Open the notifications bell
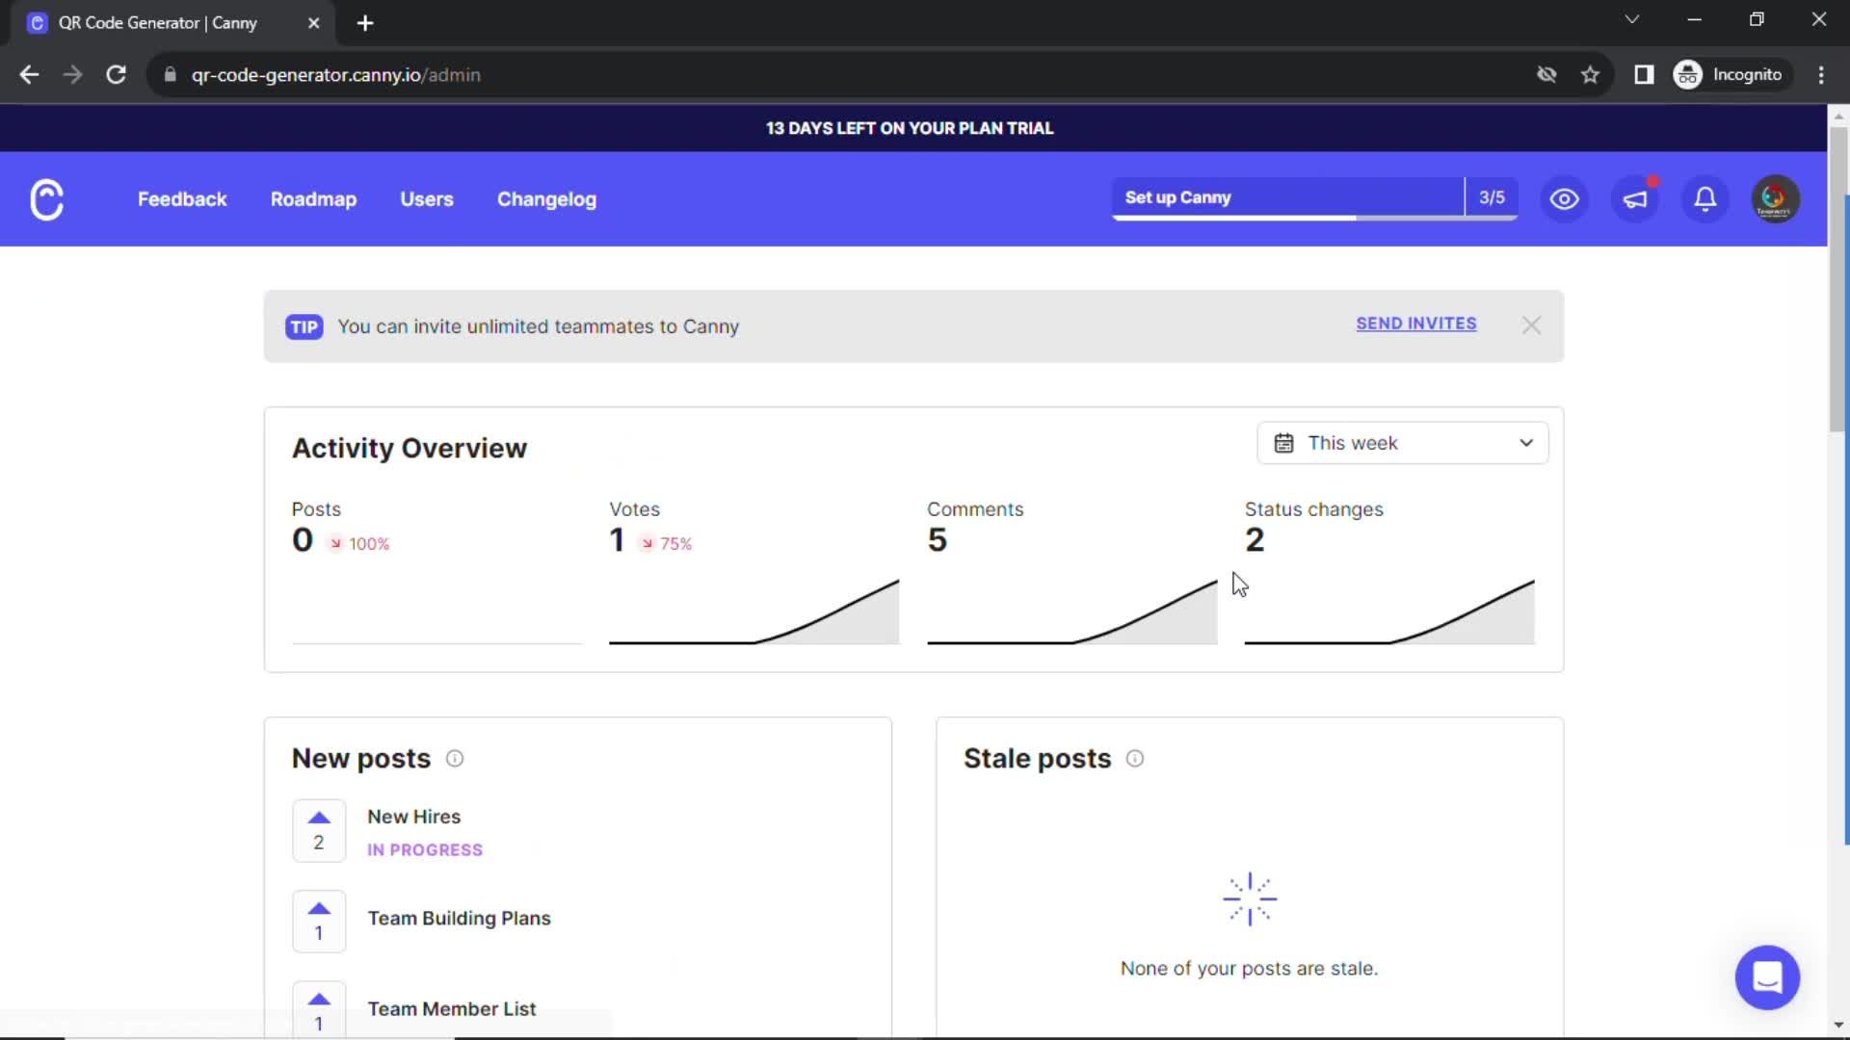1850x1040 pixels. pos(1705,199)
